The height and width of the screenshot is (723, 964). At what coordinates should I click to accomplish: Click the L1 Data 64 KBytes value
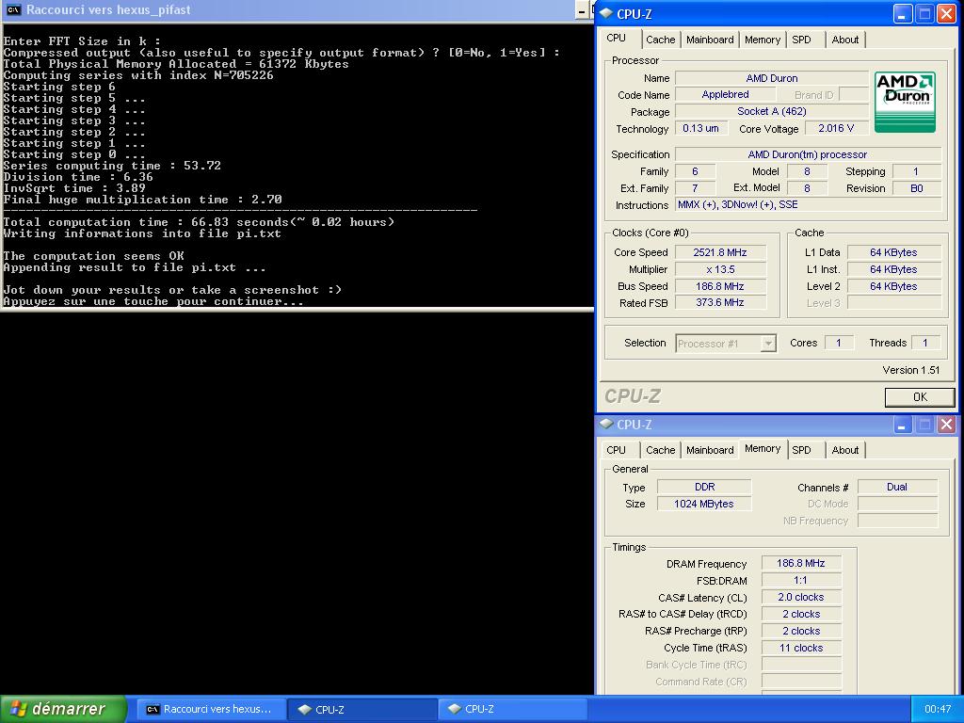pos(893,252)
